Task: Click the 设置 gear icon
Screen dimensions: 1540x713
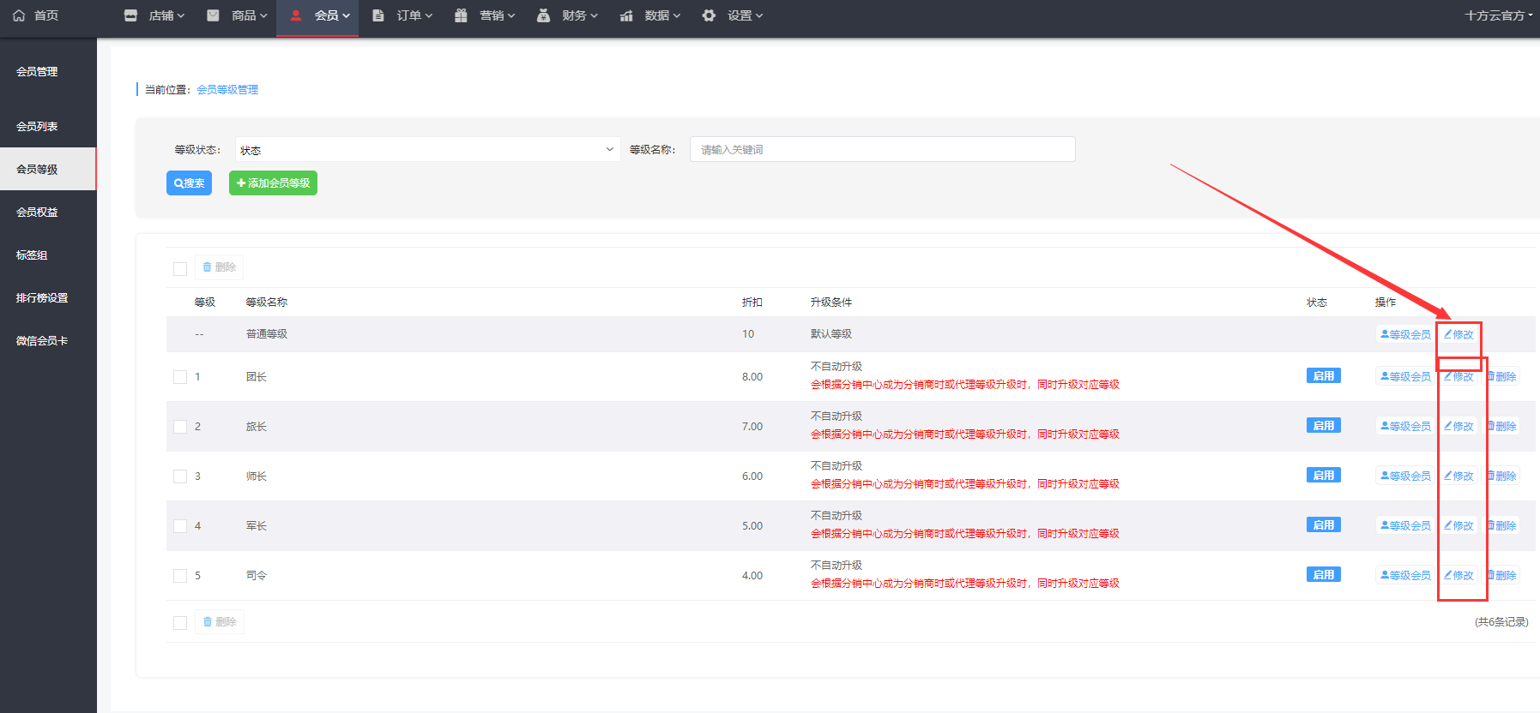Action: (709, 15)
